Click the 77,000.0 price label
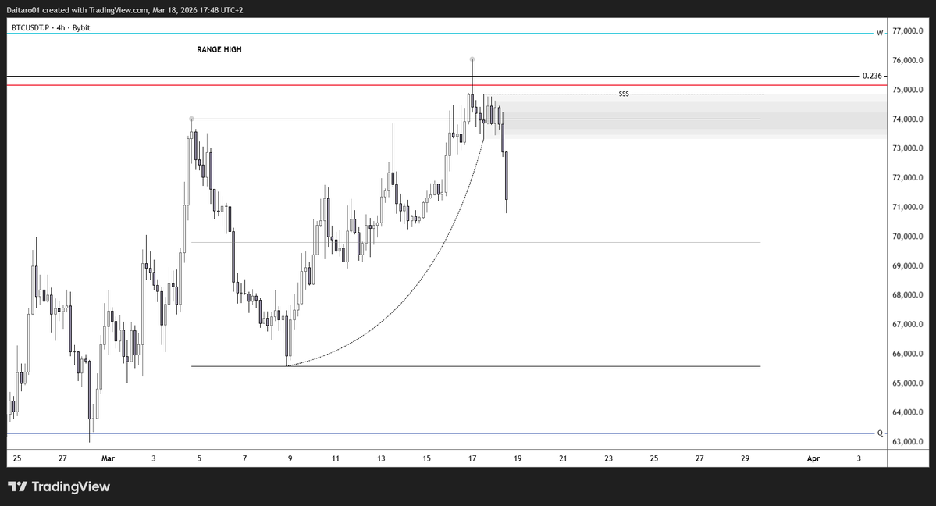 [x=907, y=30]
